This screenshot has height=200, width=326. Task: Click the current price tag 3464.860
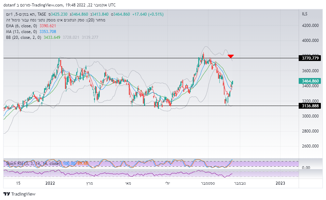[x=310, y=81]
